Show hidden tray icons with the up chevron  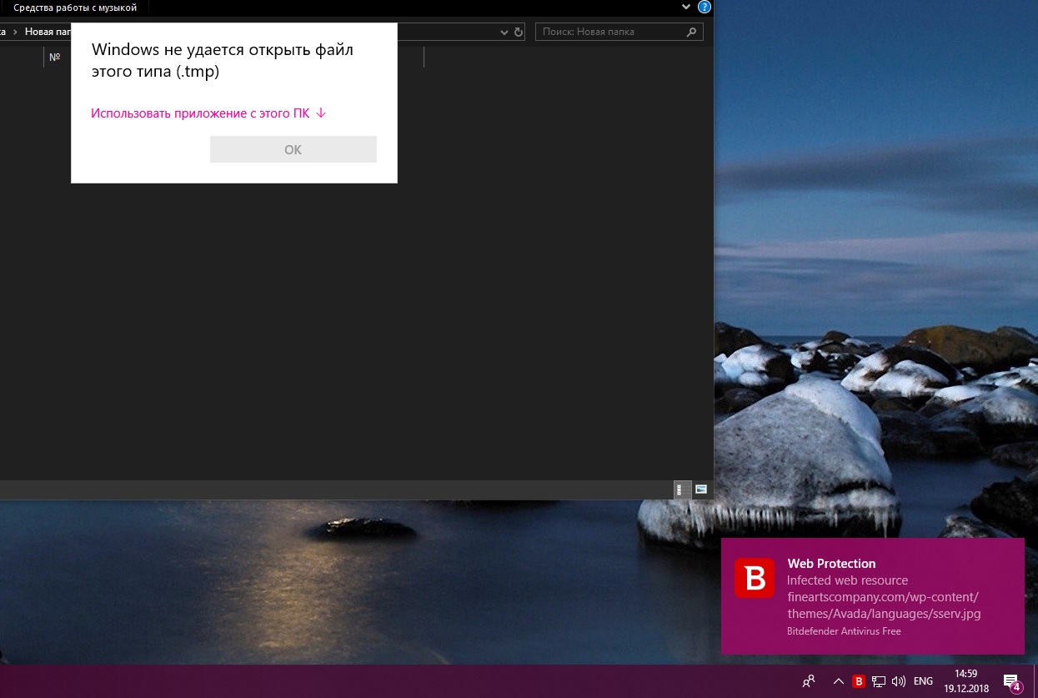pyautogui.click(x=839, y=681)
